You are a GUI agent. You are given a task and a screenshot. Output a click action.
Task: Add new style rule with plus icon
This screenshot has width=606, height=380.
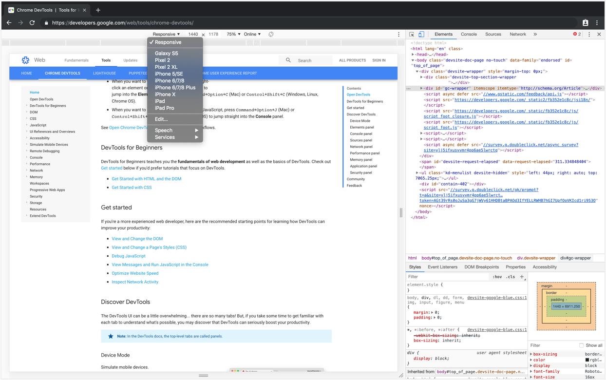tap(522, 277)
